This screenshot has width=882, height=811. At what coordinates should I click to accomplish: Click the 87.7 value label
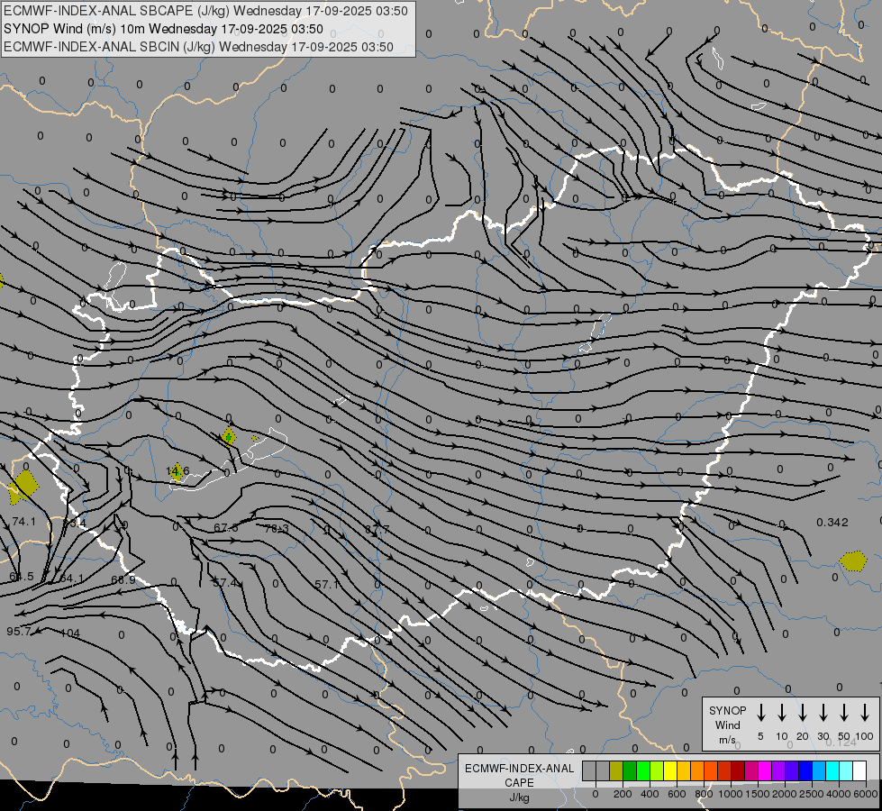tap(377, 529)
